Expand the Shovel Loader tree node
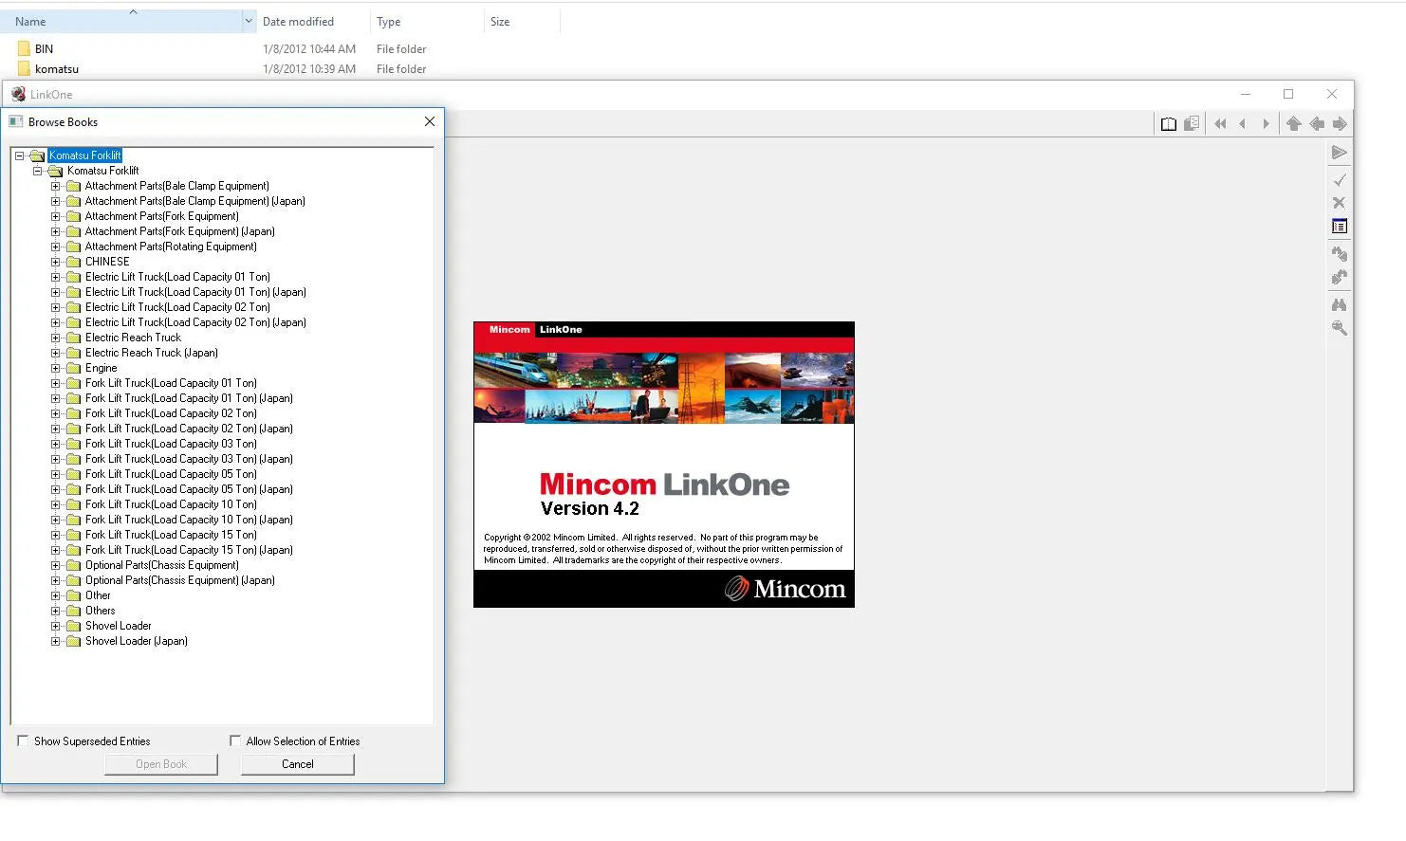Image resolution: width=1406 pixels, height=841 pixels. [x=55, y=626]
